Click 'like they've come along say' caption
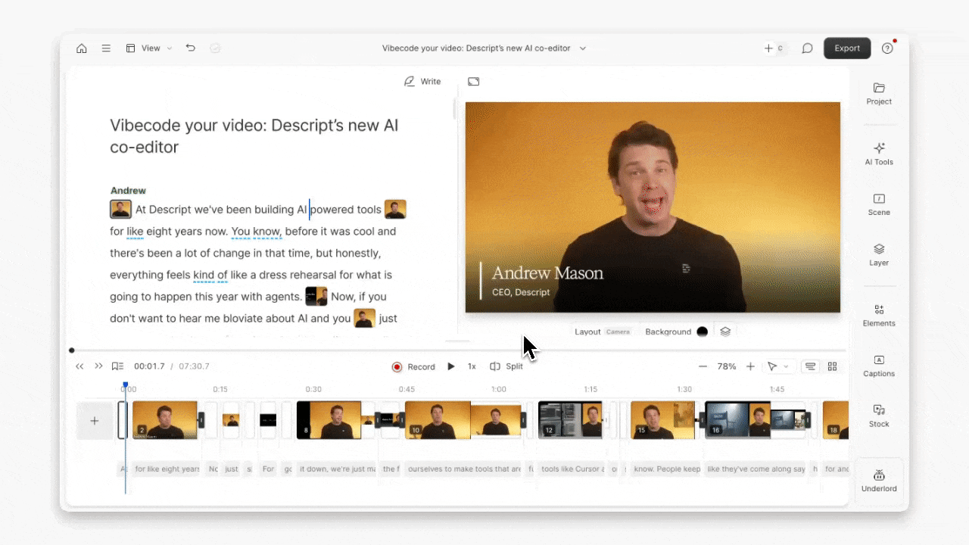969x545 pixels. 756,469
